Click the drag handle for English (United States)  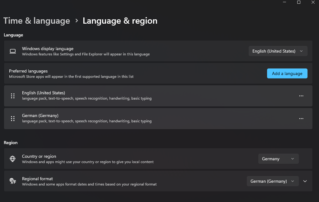point(13,96)
